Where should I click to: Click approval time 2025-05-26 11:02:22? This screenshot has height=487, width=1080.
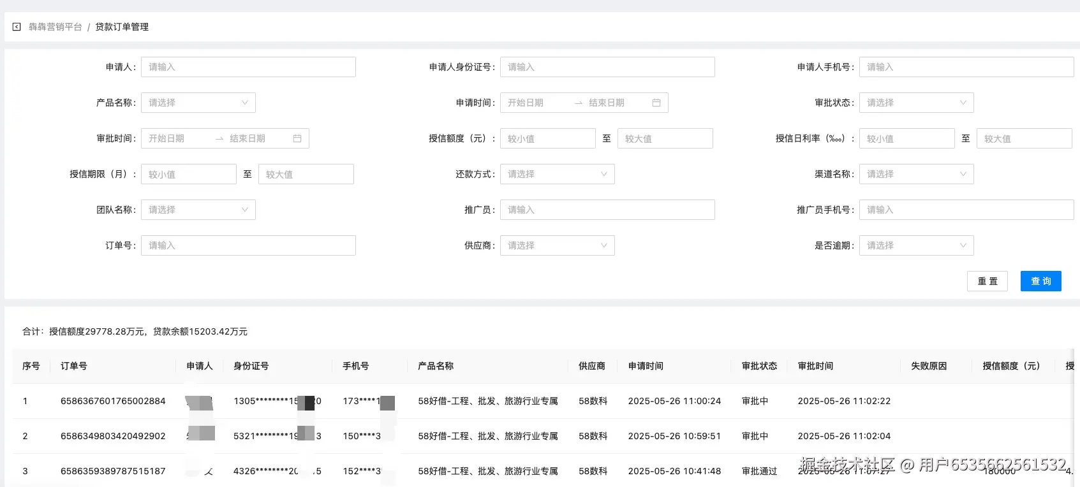coord(844,401)
